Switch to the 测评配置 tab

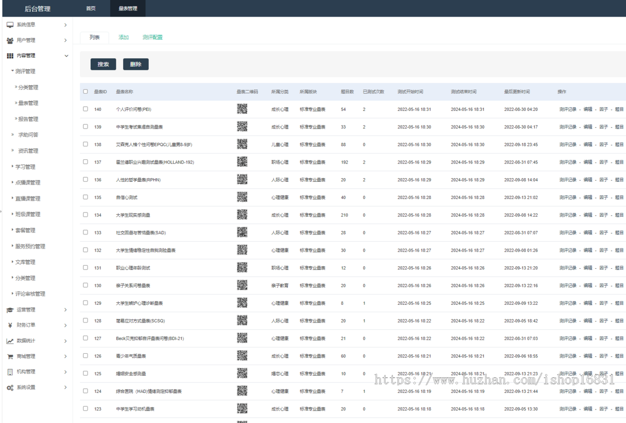(x=152, y=38)
